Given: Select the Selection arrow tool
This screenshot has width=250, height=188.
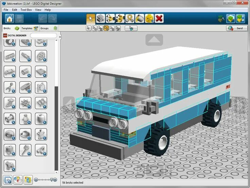Looking at the screenshot, I should (x=91, y=18).
